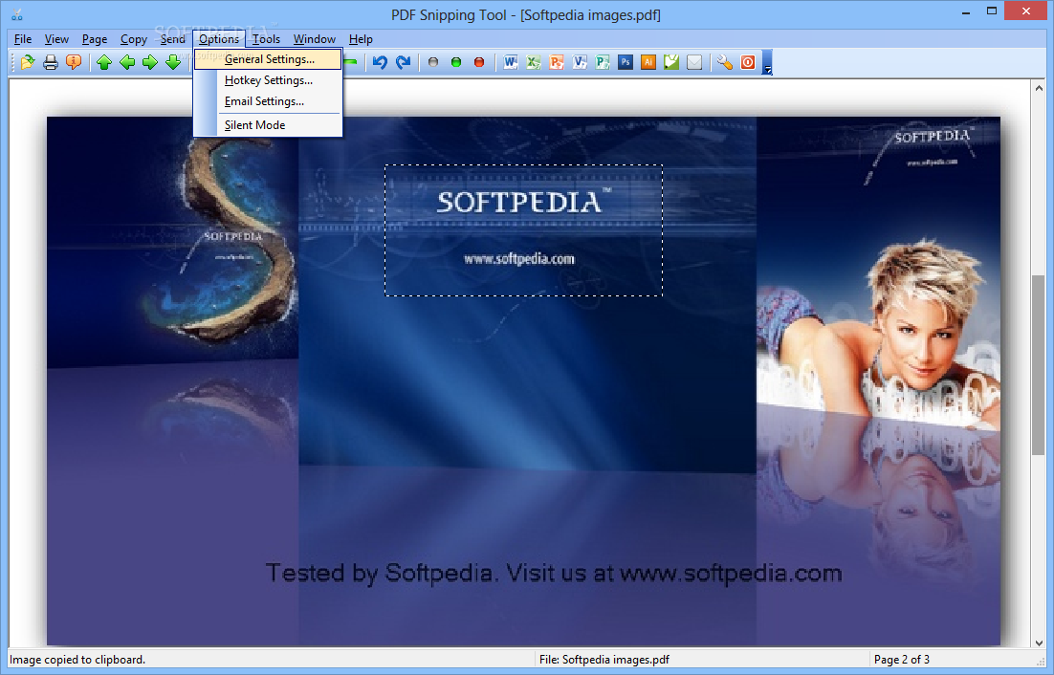This screenshot has width=1054, height=675.
Task: Open the Tools menu
Action: tap(266, 39)
